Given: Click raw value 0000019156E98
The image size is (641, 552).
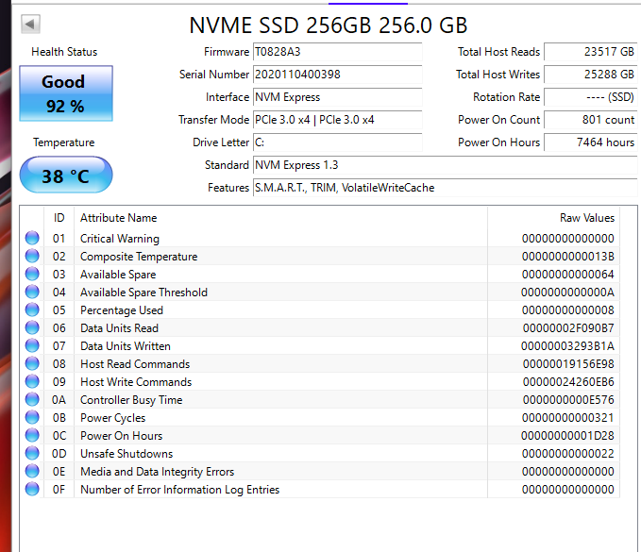Looking at the screenshot, I should [x=568, y=364].
